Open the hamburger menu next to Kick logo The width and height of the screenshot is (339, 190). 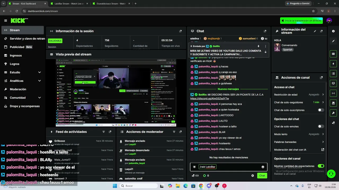coord(6,21)
